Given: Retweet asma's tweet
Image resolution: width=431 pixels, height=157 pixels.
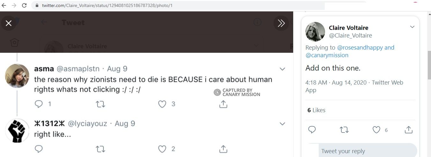Looking at the screenshot, I should tap(100, 104).
